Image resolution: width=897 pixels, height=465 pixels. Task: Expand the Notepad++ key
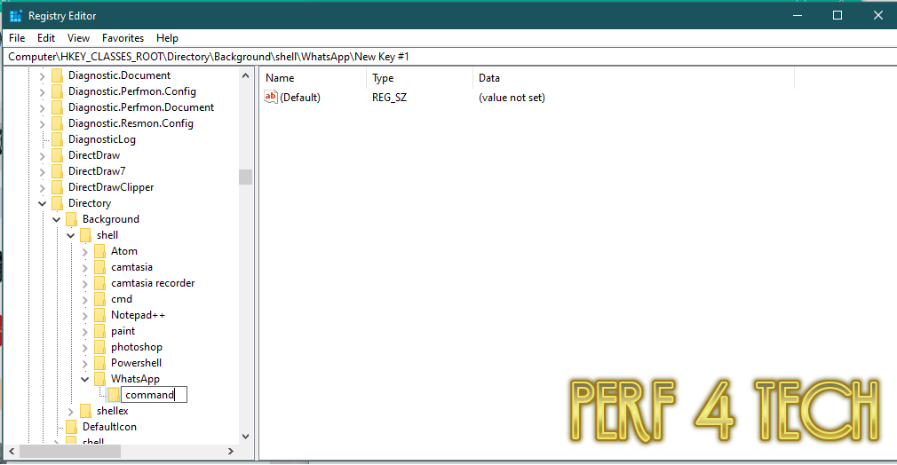click(85, 316)
